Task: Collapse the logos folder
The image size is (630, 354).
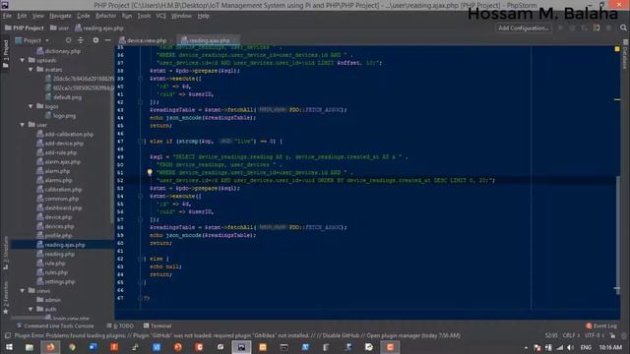Action: click(x=31, y=106)
